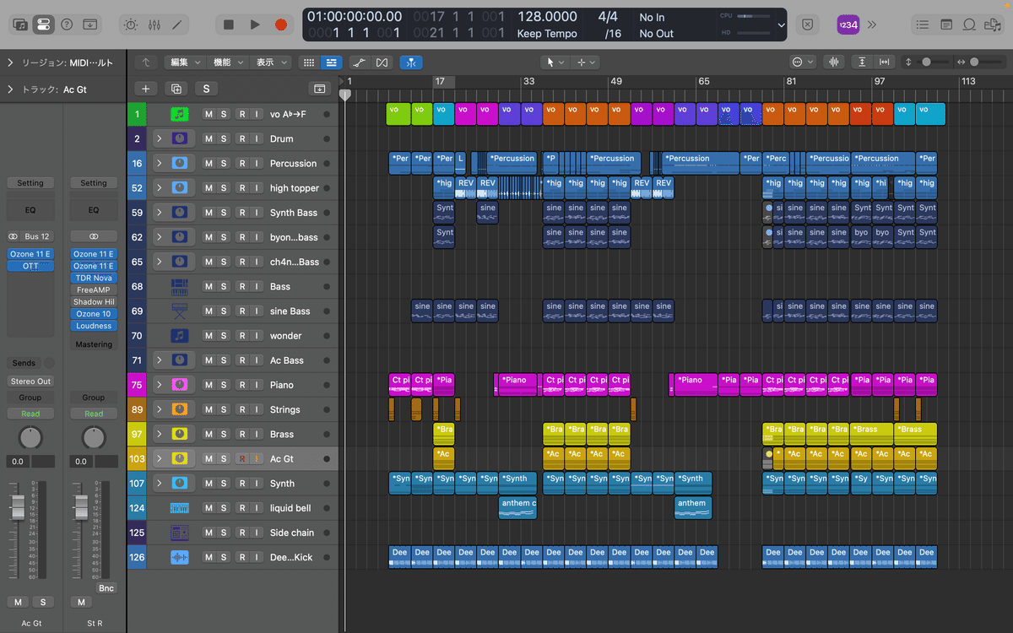Start playback with the Play button
Screen dimensions: 1013x633
click(x=255, y=25)
